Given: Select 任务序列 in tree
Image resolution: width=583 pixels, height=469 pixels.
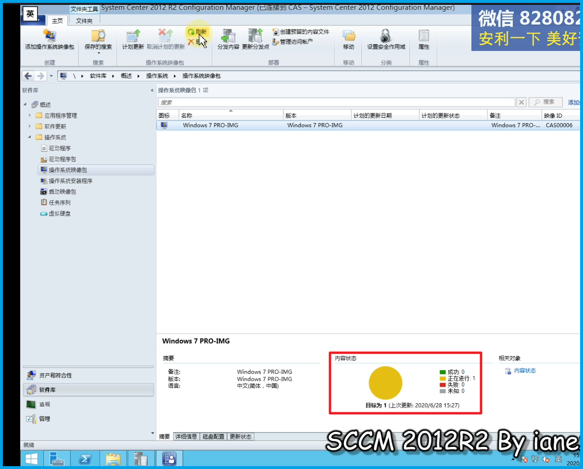Looking at the screenshot, I should (56, 203).
